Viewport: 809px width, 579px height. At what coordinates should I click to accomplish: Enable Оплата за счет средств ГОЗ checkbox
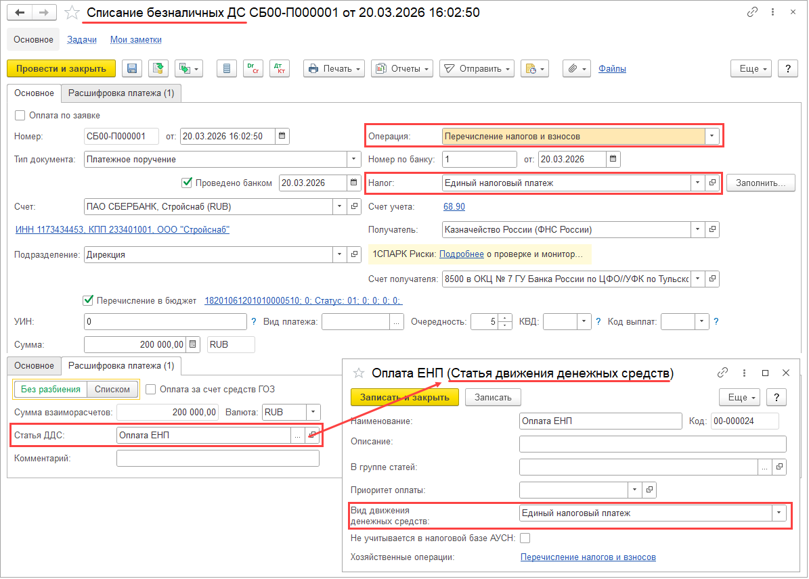(x=151, y=389)
